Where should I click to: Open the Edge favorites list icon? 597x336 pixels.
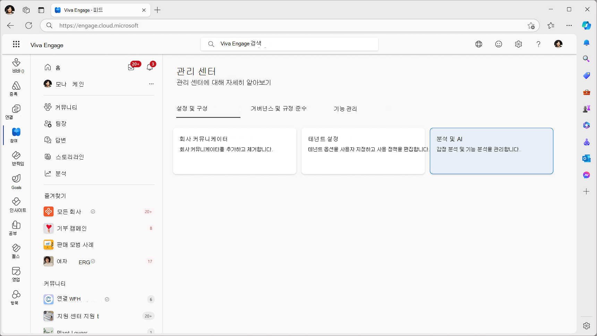pos(551,25)
